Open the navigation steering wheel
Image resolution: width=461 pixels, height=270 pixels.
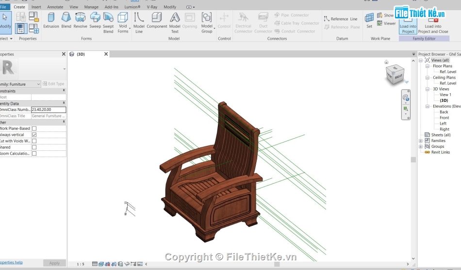pos(405,97)
